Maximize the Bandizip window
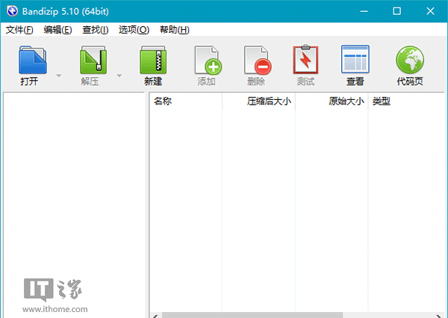This screenshot has height=318, width=448. pos(397,11)
